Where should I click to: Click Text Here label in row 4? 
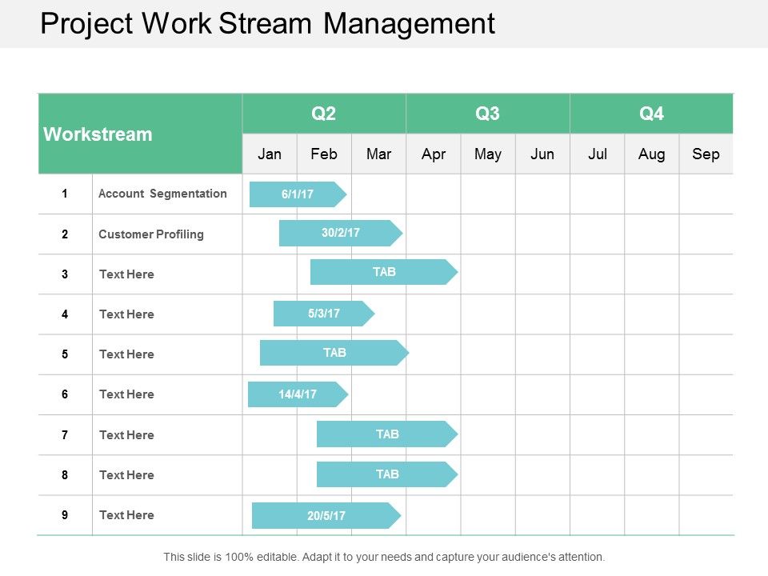point(126,314)
